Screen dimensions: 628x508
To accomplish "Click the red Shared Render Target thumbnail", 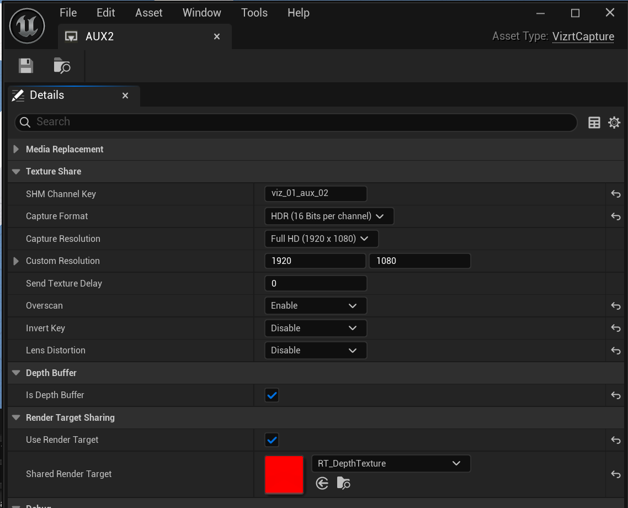I will (284, 474).
